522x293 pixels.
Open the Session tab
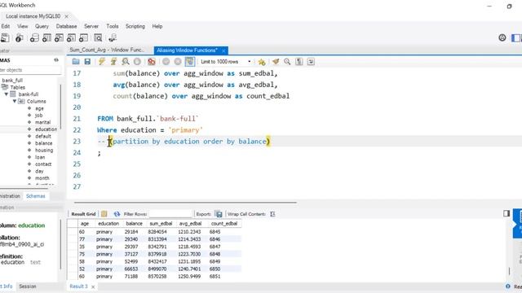[28, 286]
